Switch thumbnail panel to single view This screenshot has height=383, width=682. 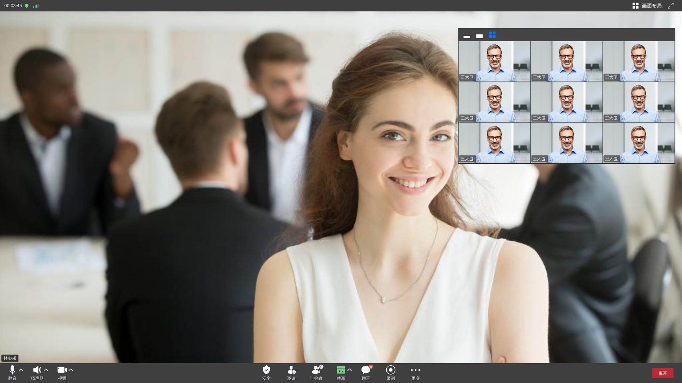point(479,36)
